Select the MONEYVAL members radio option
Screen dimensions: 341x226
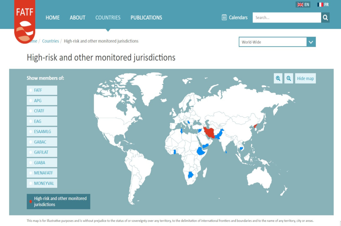pos(31,184)
